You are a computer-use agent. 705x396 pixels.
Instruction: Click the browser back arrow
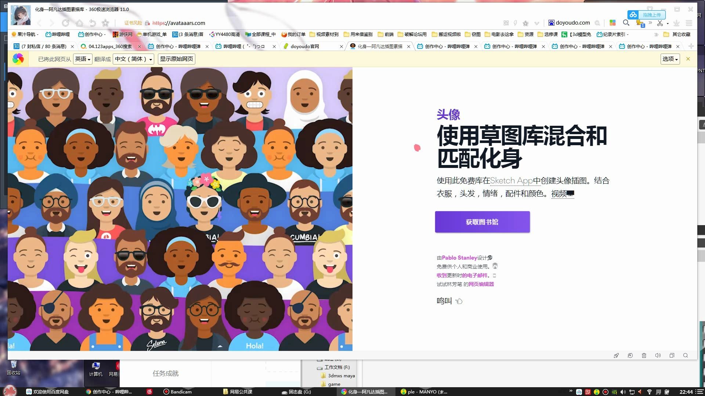click(40, 23)
